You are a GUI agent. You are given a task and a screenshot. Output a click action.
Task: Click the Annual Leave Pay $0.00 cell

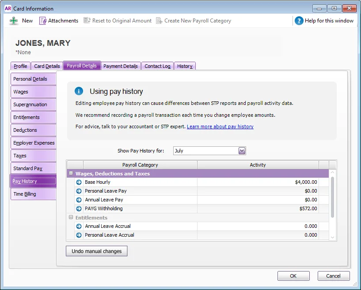[x=258, y=200]
